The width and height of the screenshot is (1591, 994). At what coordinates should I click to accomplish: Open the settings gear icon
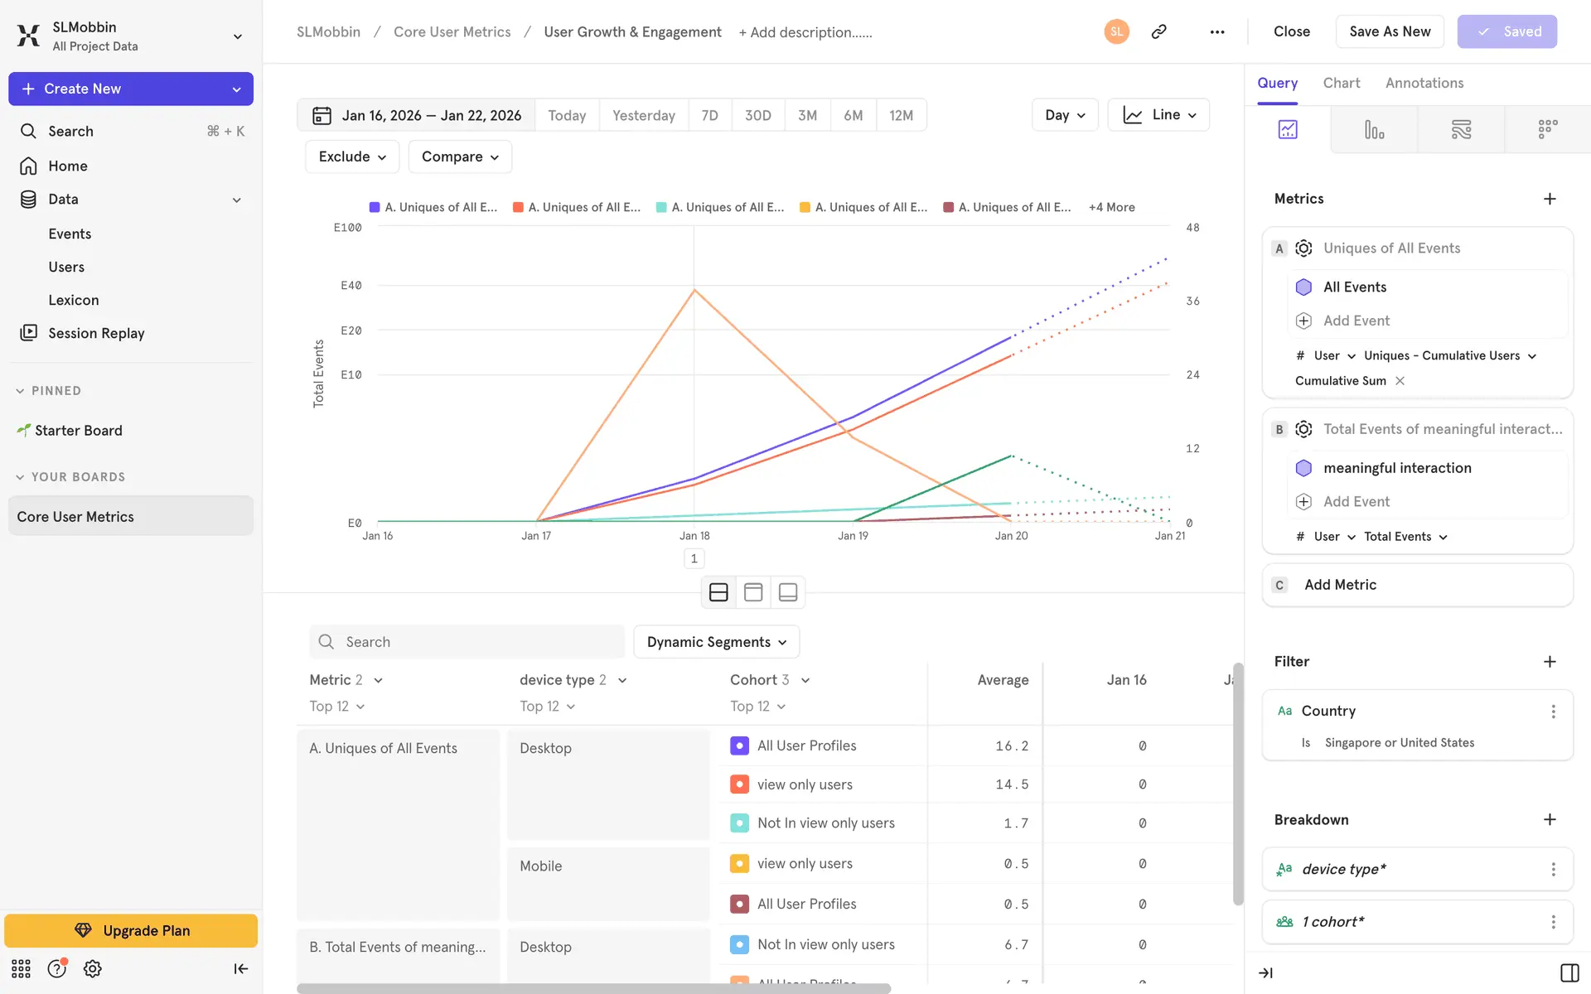click(93, 968)
